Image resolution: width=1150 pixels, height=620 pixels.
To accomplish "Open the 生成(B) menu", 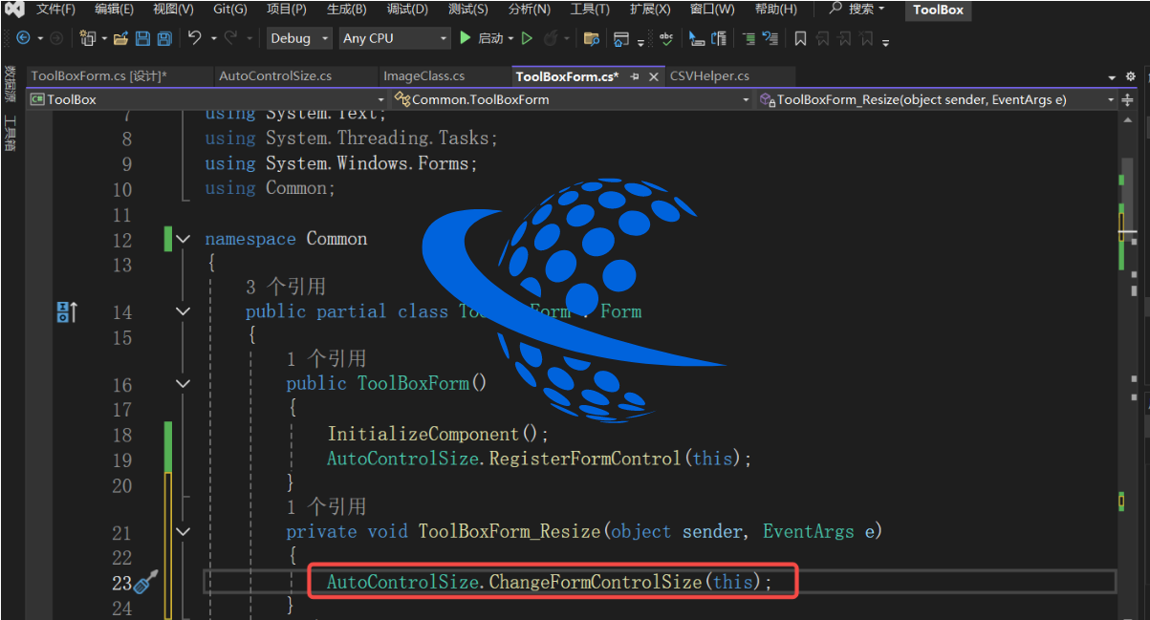I will (346, 10).
